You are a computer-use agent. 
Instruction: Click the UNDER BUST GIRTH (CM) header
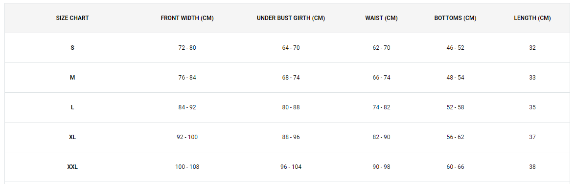point(291,18)
